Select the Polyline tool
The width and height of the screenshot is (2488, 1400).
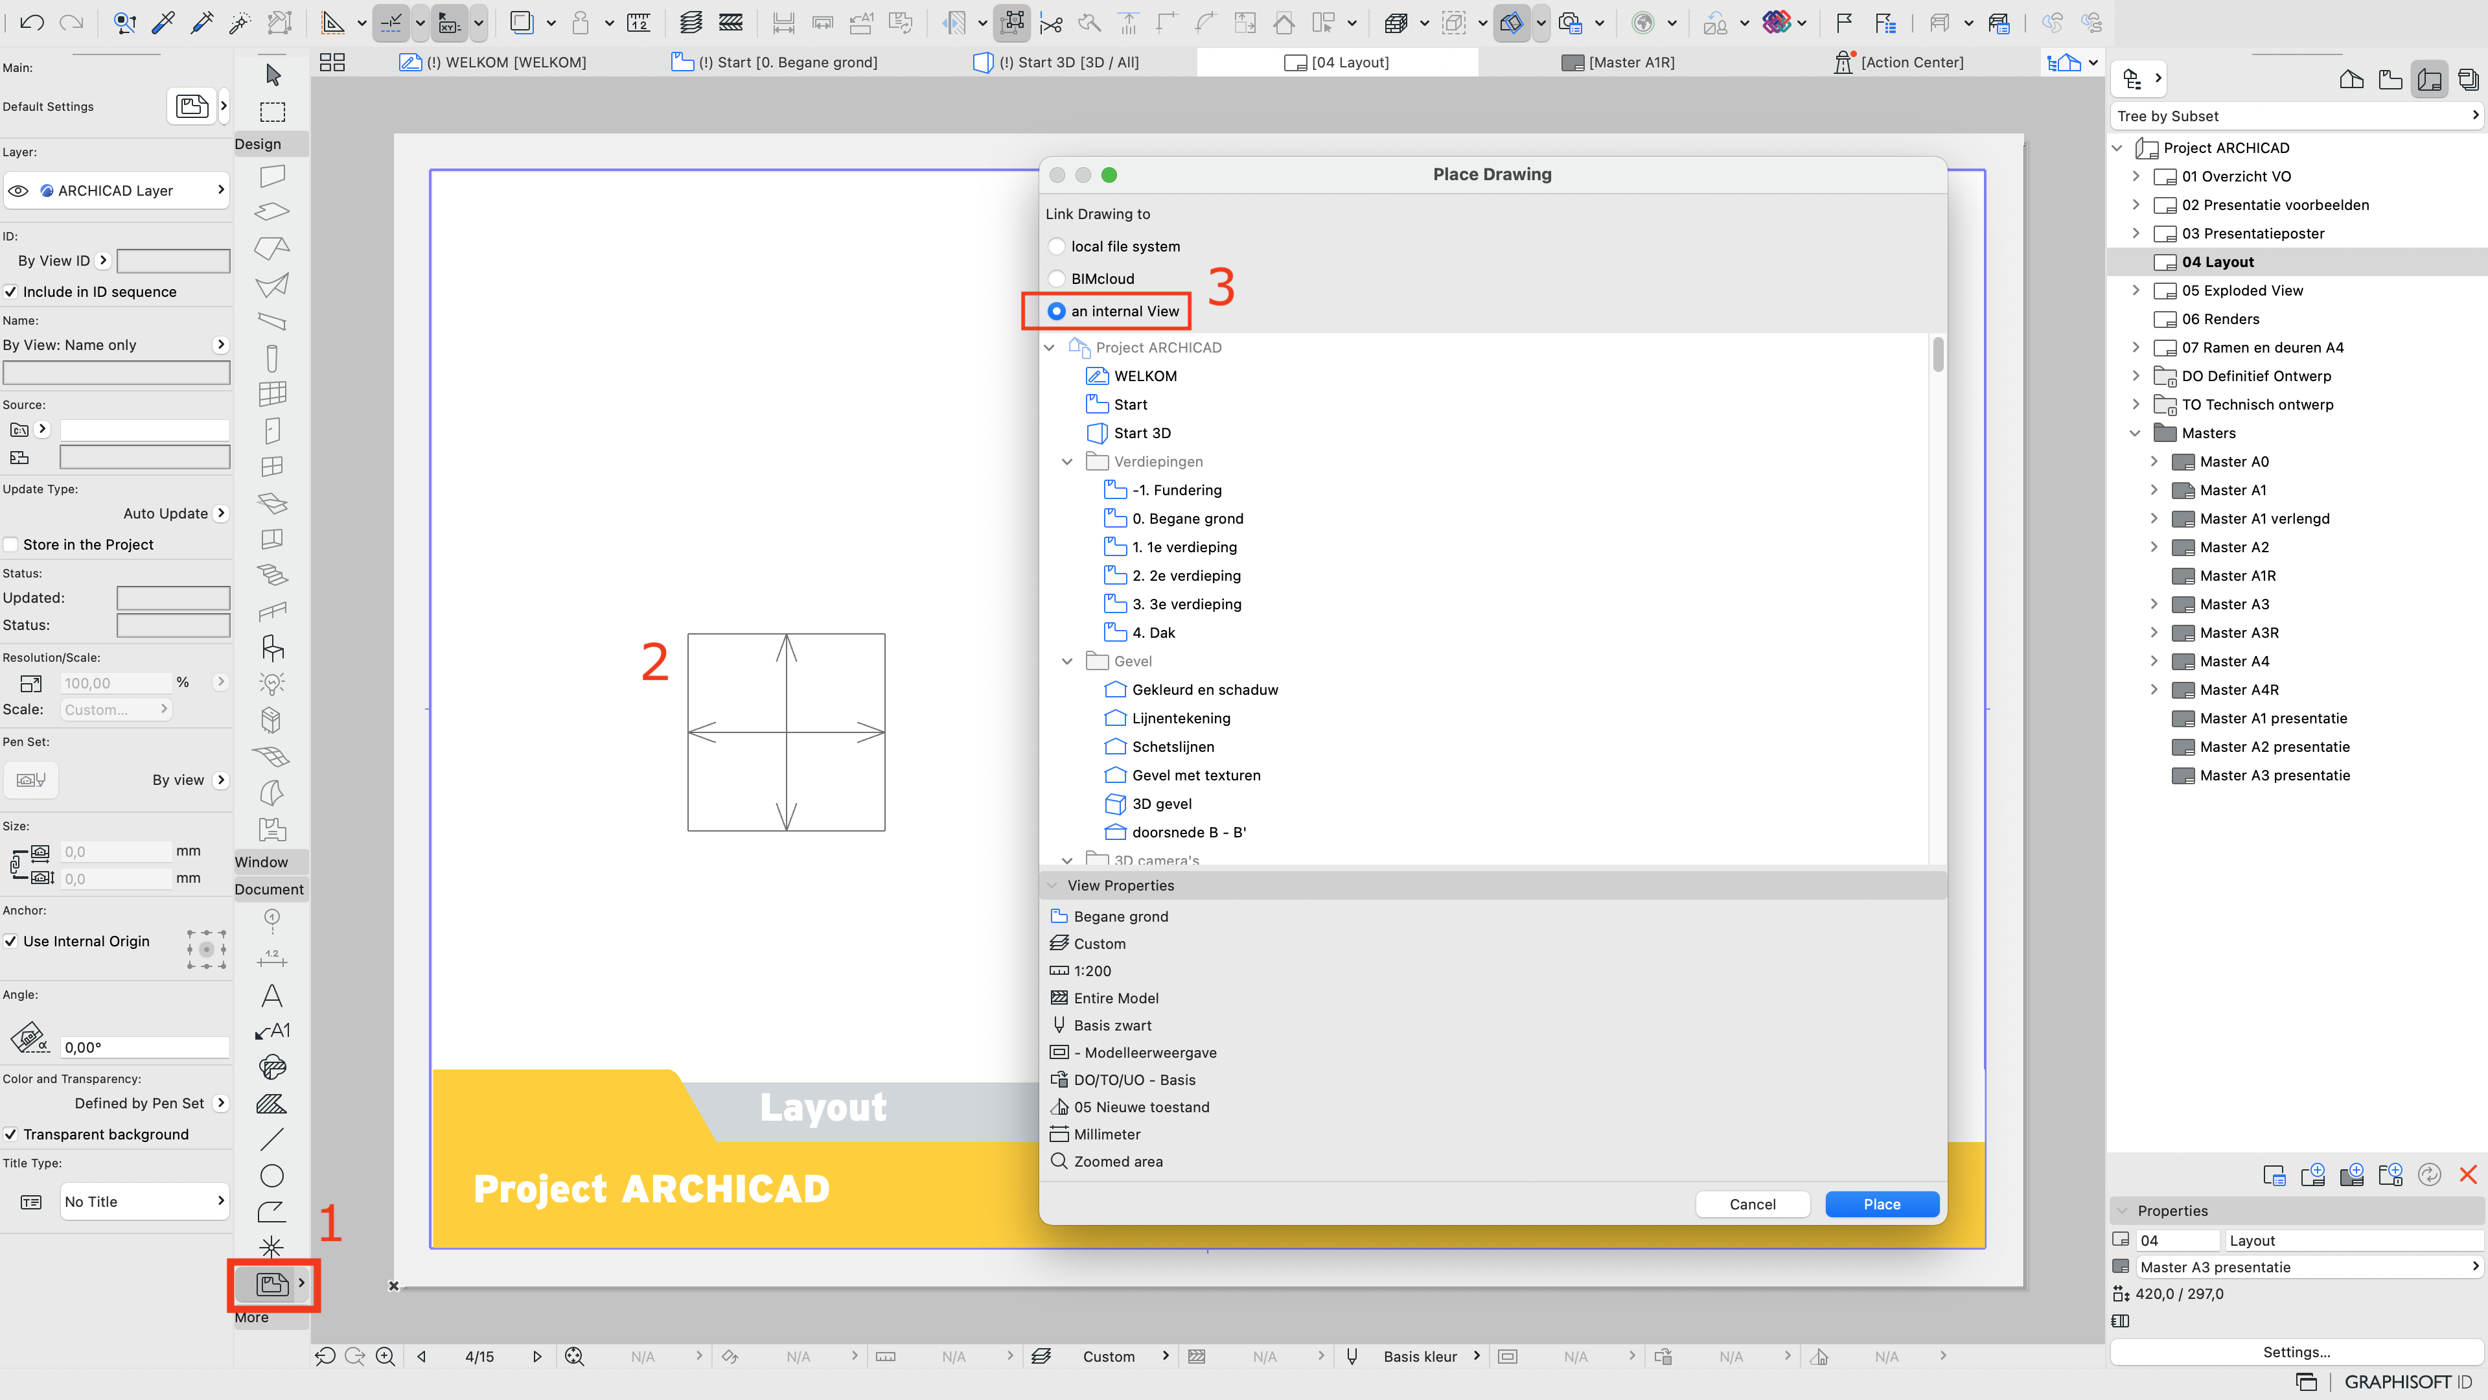(x=272, y=1211)
